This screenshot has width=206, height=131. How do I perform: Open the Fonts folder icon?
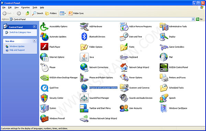pyautogui.click(x=124, y=47)
